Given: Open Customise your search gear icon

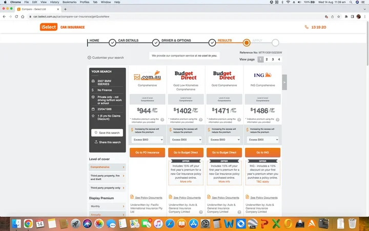Looking at the screenshot, I should 89,57.
